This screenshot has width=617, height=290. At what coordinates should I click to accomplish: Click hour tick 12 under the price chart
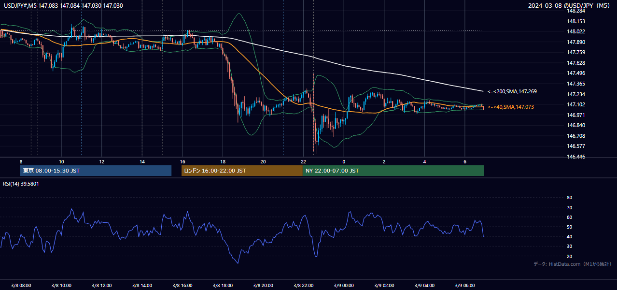click(x=102, y=161)
